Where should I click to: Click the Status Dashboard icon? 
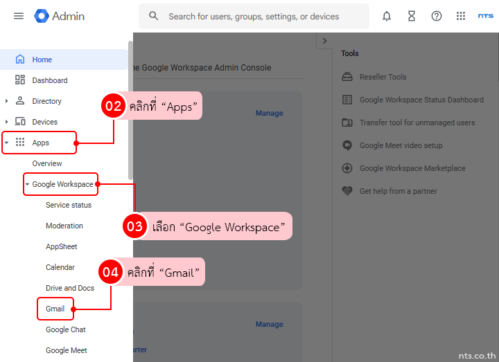tap(347, 100)
